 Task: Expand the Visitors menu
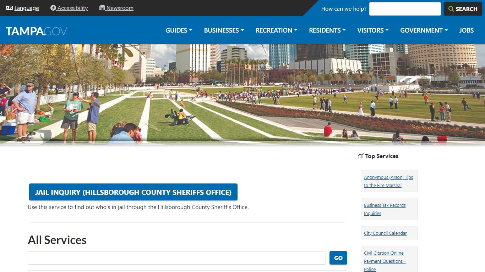[x=373, y=30]
